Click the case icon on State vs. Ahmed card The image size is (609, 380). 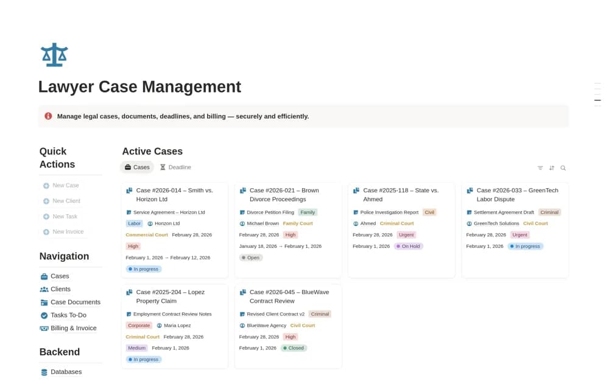coord(356,191)
